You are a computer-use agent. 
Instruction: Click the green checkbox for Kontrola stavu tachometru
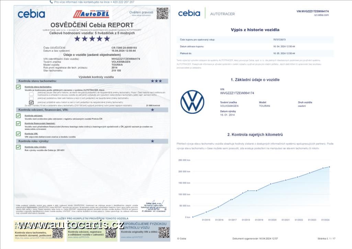(19, 87)
